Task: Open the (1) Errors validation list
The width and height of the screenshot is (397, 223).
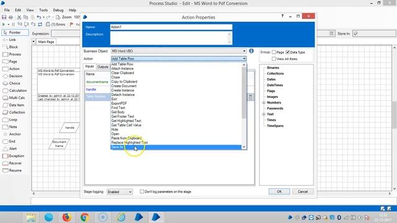Action: point(55,25)
